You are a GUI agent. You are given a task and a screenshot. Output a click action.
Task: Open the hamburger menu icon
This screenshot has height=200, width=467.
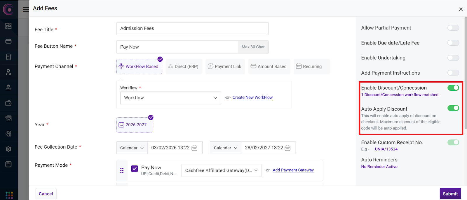(x=26, y=9)
